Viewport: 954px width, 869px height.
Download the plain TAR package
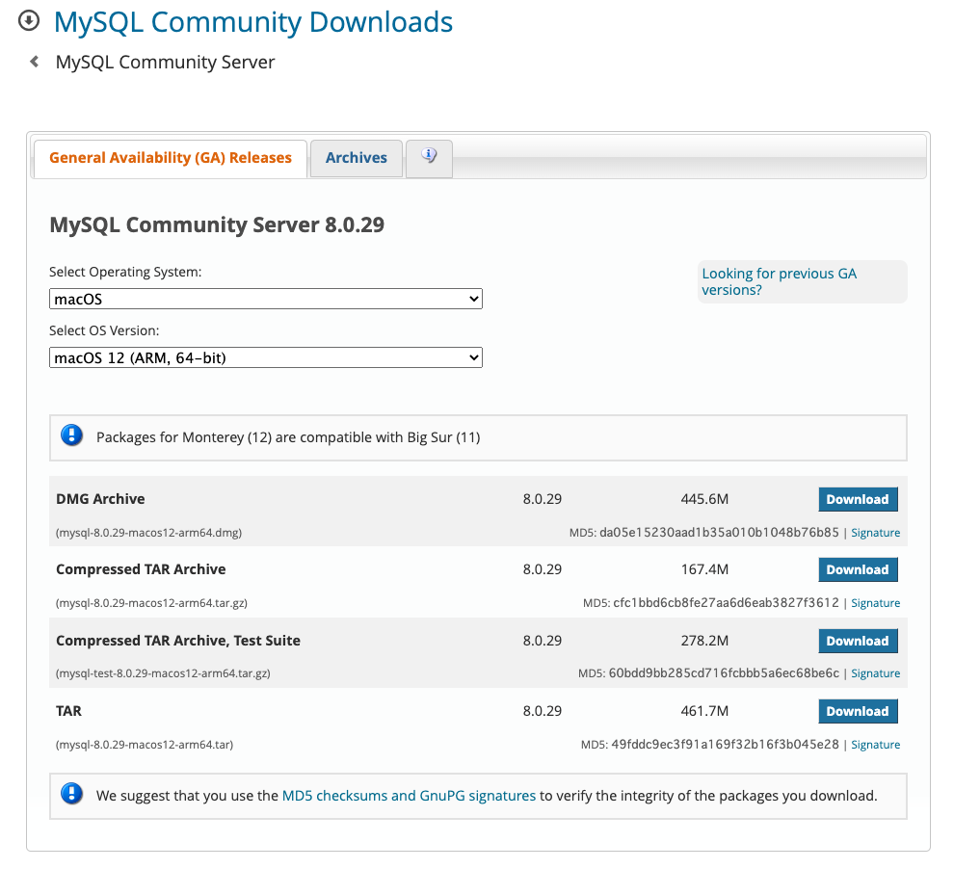[858, 711]
